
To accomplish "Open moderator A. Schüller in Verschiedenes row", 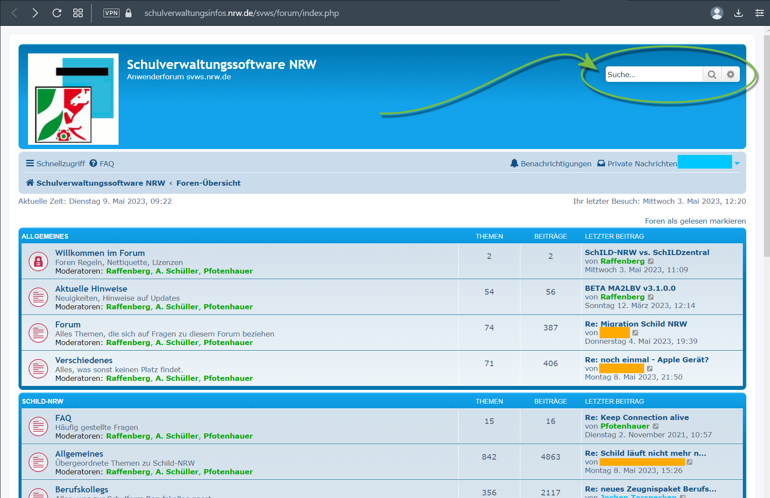I will click(177, 378).
